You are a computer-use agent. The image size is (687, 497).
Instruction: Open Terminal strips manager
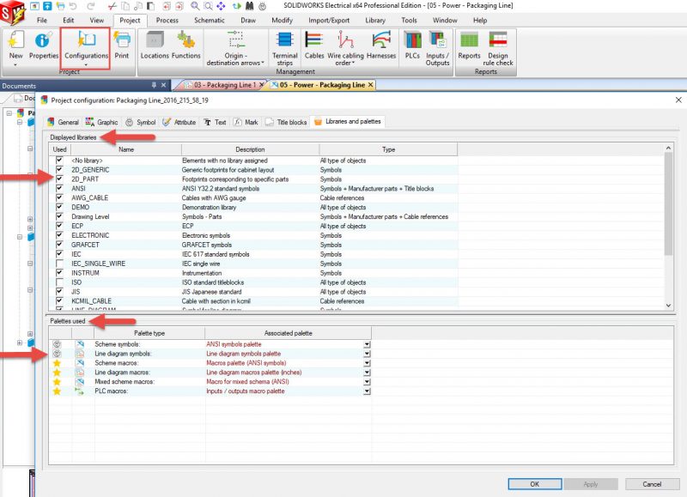285,48
